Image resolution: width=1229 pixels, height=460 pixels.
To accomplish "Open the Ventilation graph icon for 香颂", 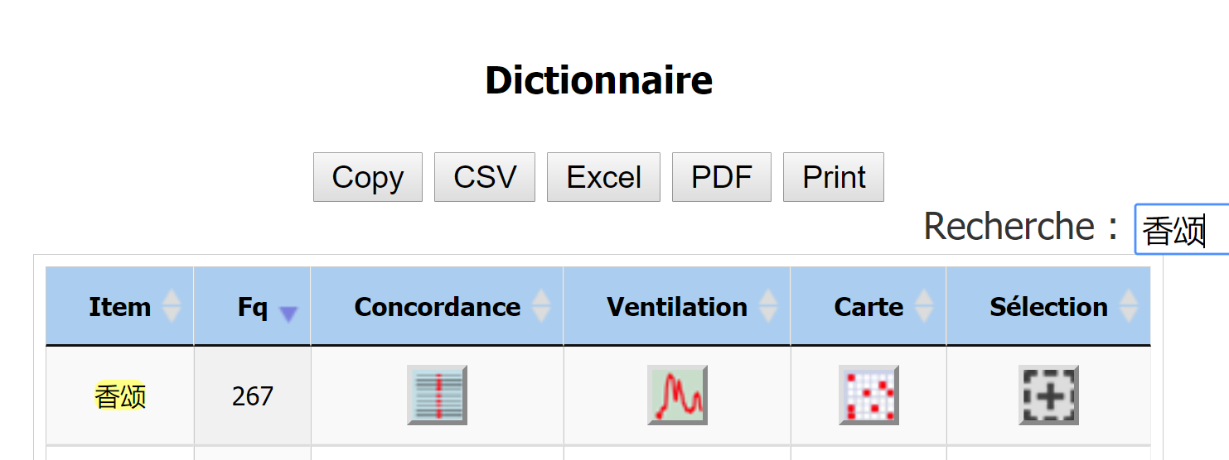I will (677, 395).
